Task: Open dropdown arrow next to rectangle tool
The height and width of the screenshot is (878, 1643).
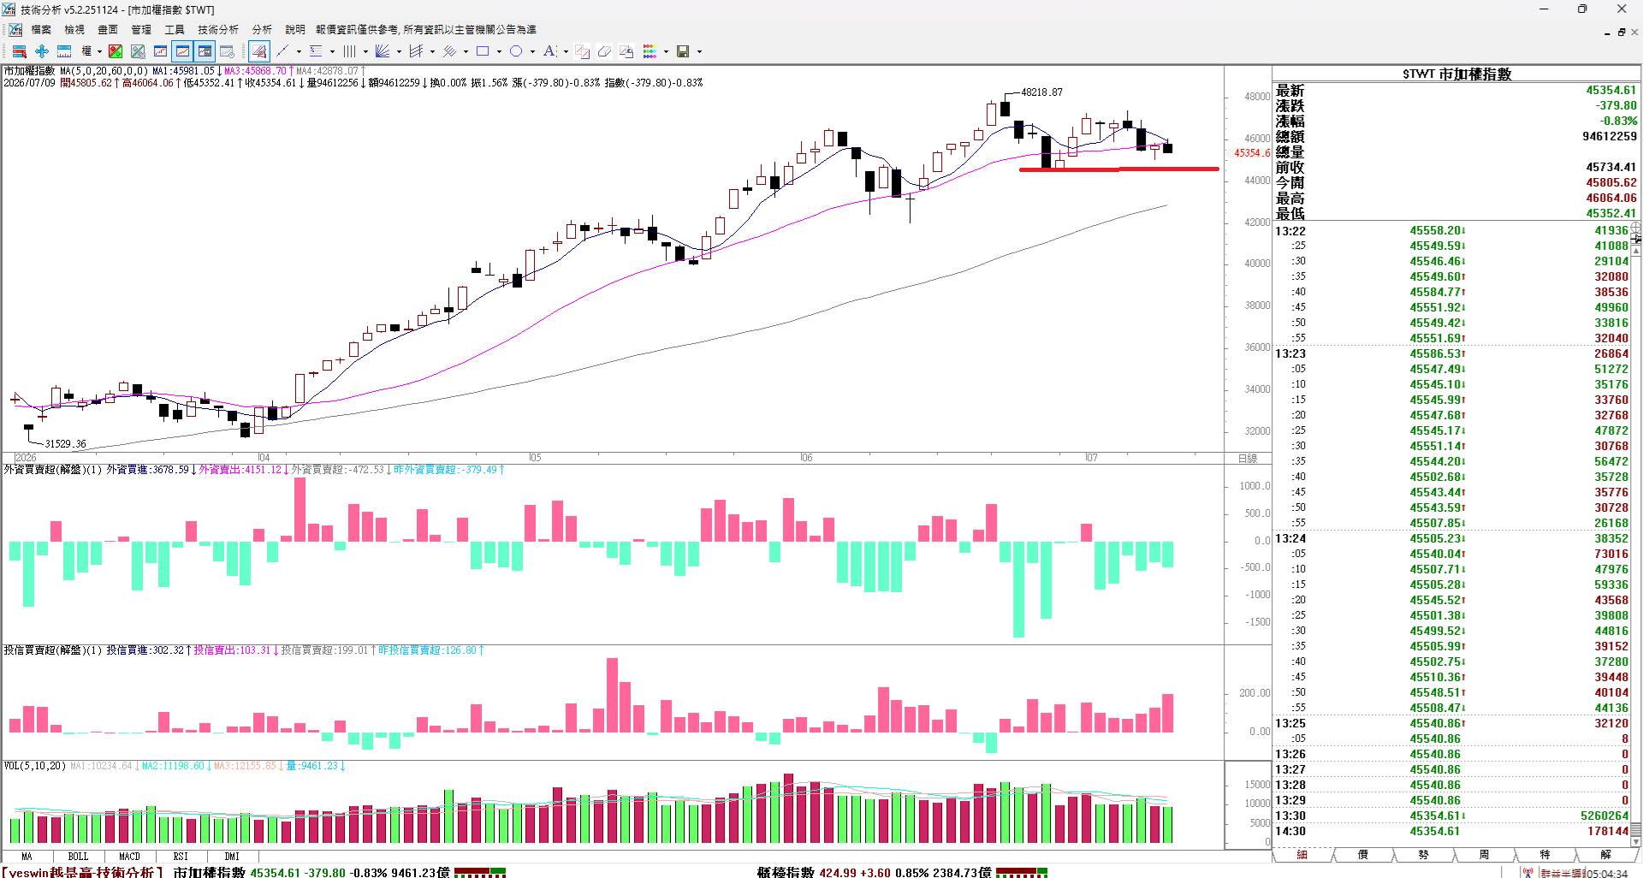Action: (x=499, y=51)
